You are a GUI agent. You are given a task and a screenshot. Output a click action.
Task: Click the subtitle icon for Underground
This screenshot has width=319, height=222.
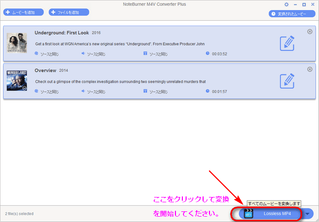pos(145,53)
